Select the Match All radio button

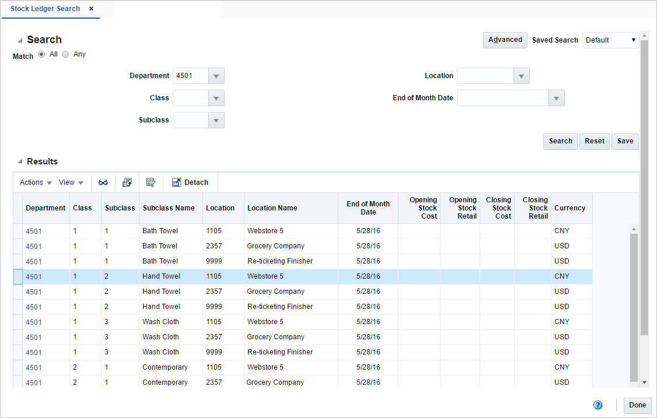click(41, 54)
